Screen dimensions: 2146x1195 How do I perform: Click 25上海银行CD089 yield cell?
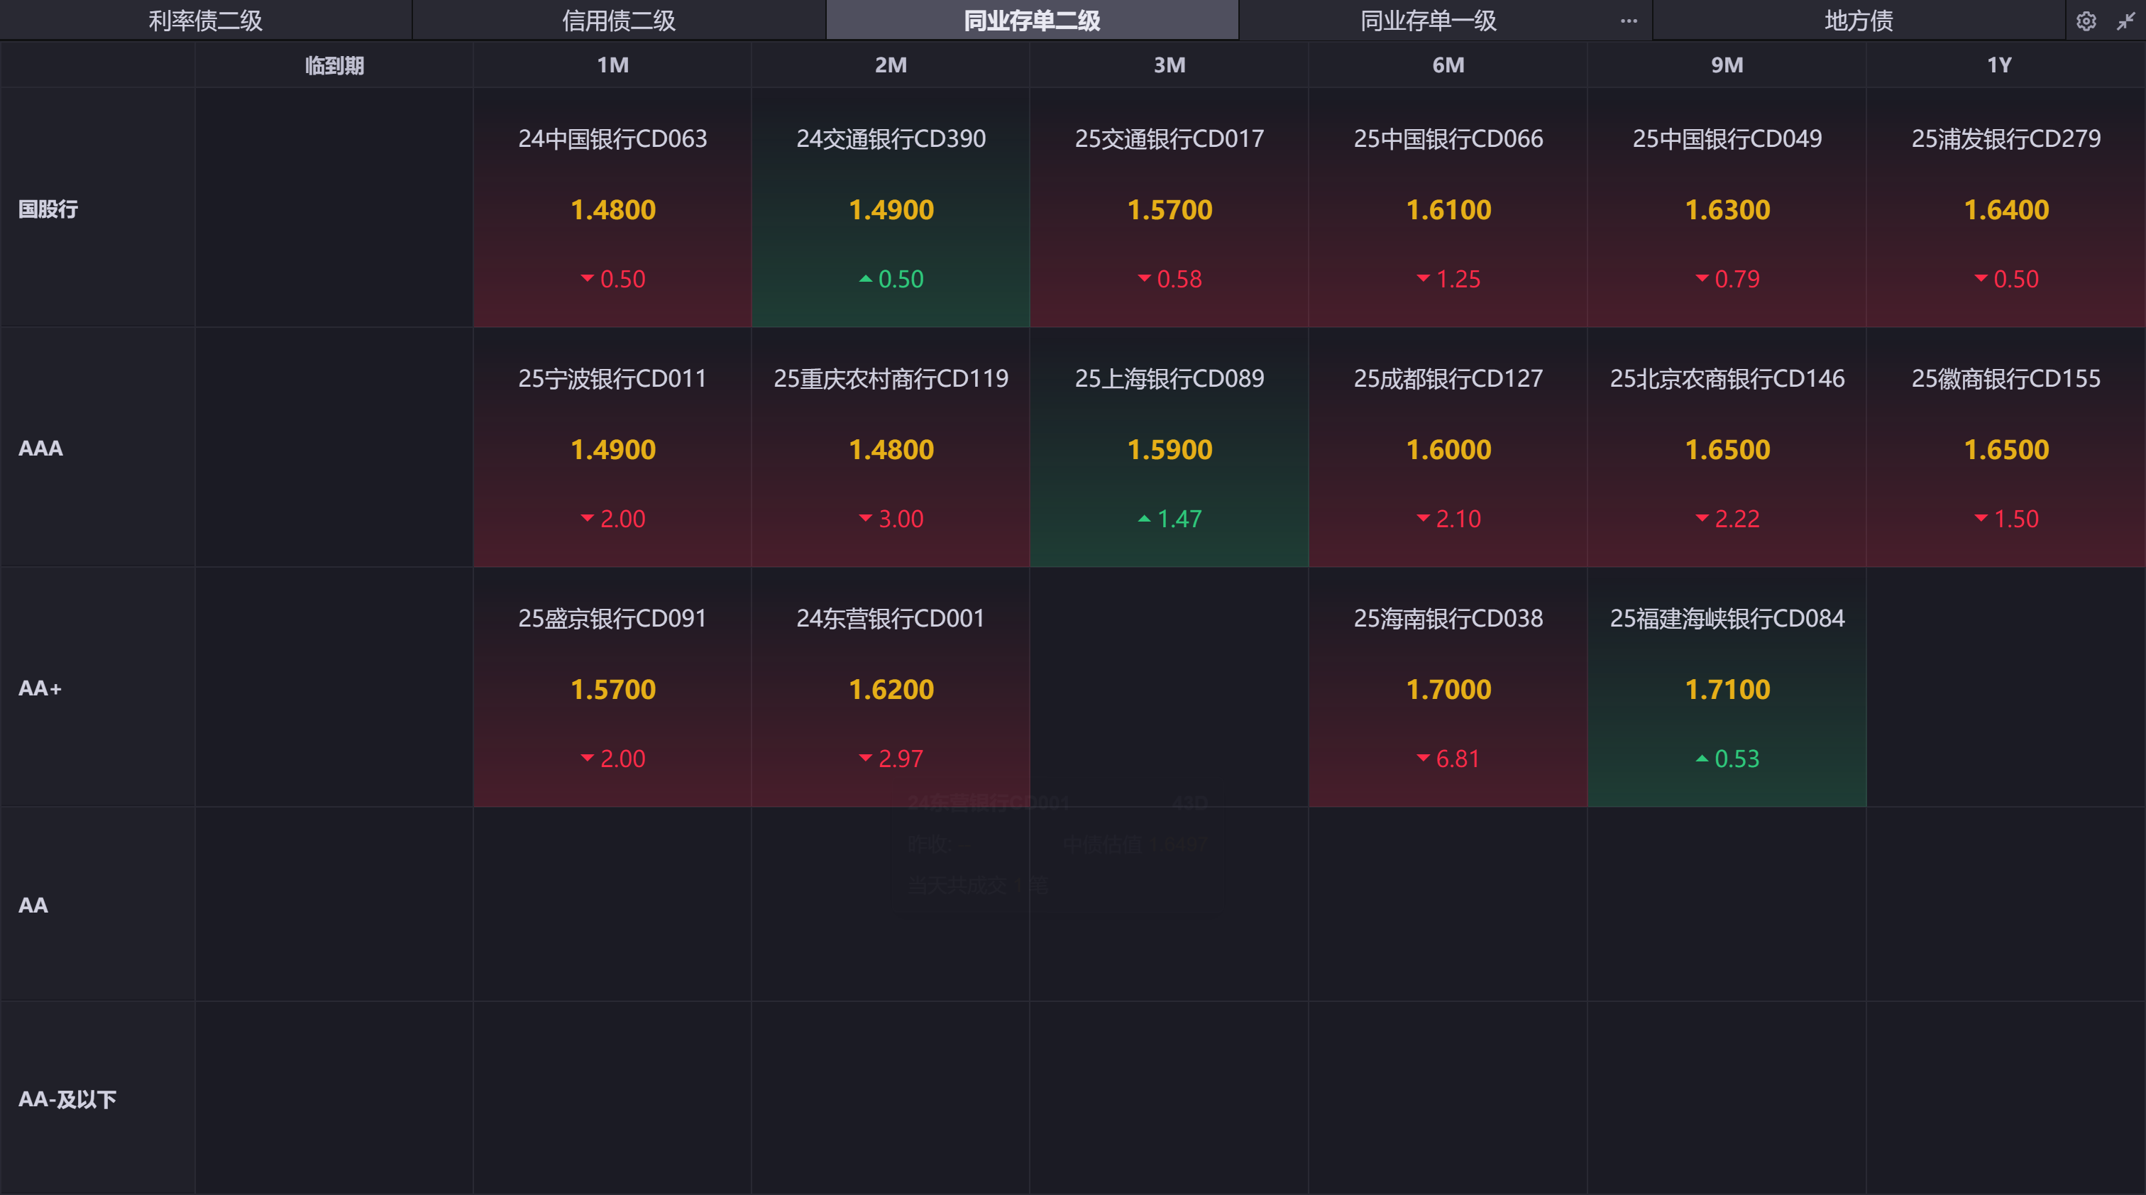click(1169, 448)
